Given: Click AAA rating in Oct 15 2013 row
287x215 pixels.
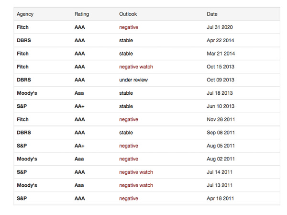Looking at the screenshot, I should coord(79,67).
